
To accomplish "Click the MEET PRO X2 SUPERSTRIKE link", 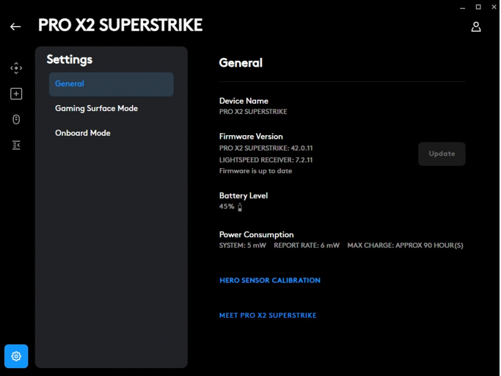I will (x=268, y=315).
